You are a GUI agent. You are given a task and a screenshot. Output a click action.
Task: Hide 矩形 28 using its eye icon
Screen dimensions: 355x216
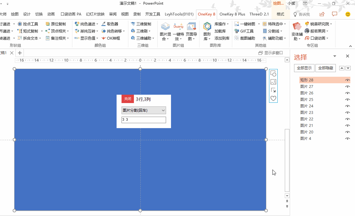(347, 80)
